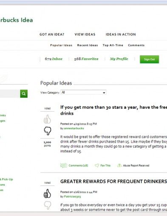This screenshot has height=216, width=167.
Task: Thumbs down Greater Rewards idea
Action: tap(48, 205)
